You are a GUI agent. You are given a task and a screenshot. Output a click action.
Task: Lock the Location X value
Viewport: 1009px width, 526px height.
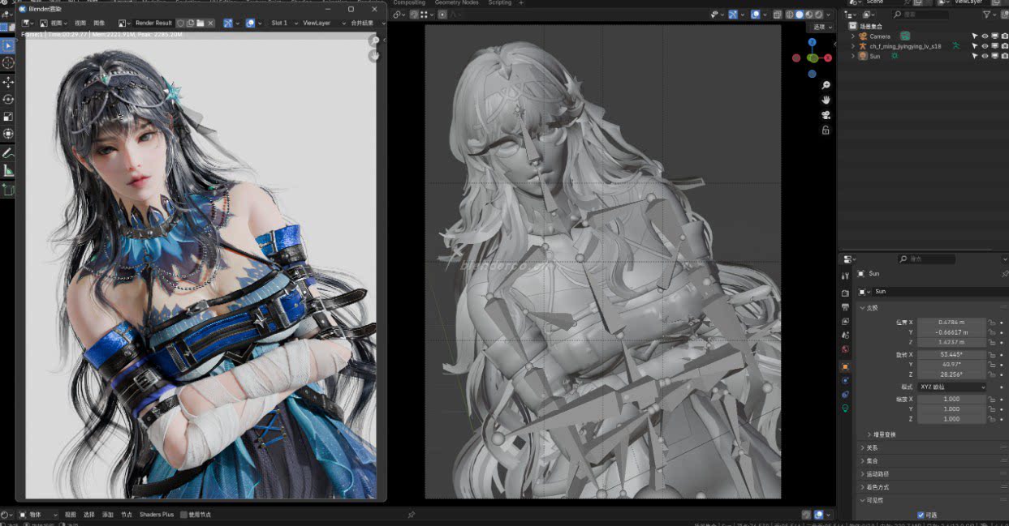tap(992, 322)
